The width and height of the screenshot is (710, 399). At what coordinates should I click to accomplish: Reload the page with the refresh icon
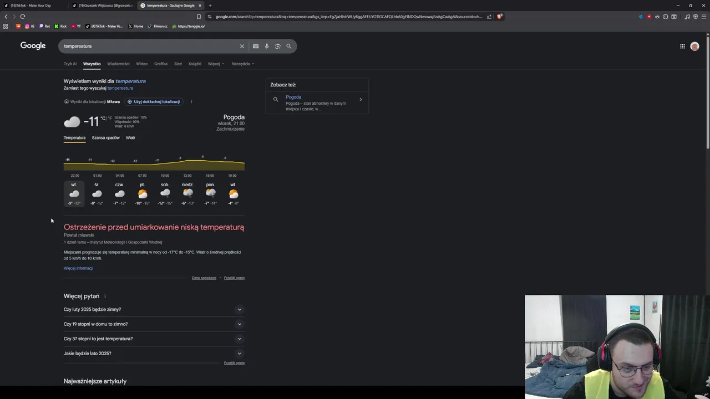[x=22, y=17]
